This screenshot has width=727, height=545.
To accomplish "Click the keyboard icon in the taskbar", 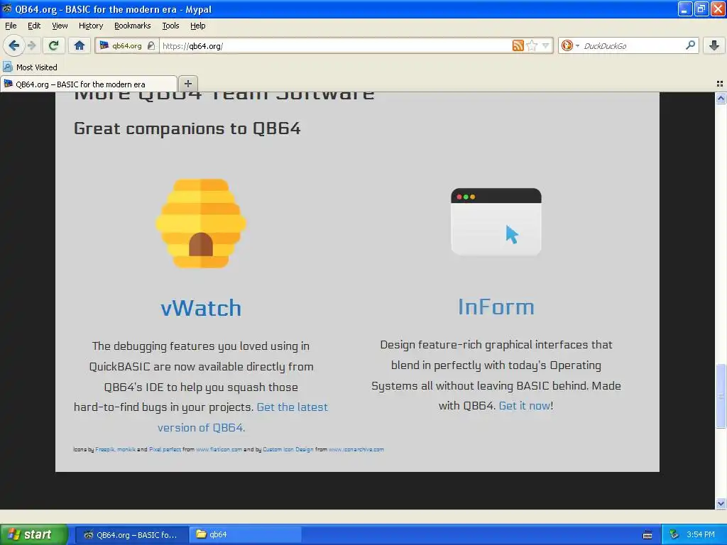I will point(647,535).
